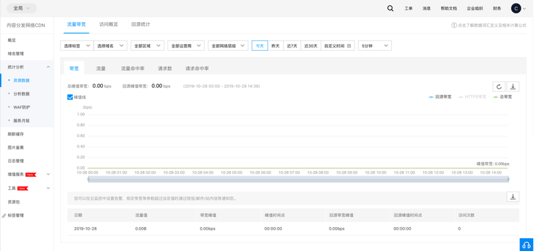
Task: Open the 帮助文档 top link
Action: click(449, 9)
